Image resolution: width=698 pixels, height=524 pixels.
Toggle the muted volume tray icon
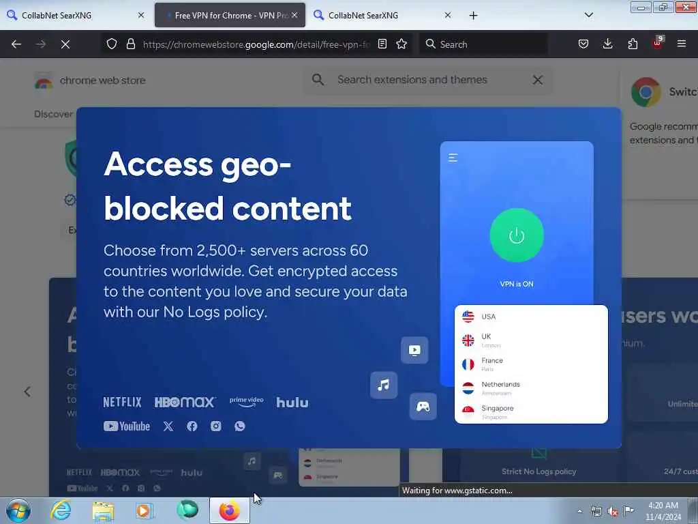point(613,511)
